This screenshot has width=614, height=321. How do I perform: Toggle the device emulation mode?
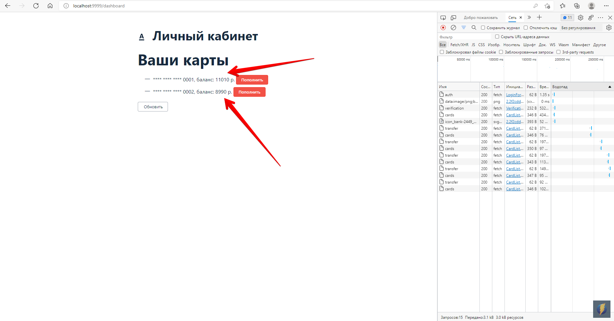pyautogui.click(x=453, y=18)
